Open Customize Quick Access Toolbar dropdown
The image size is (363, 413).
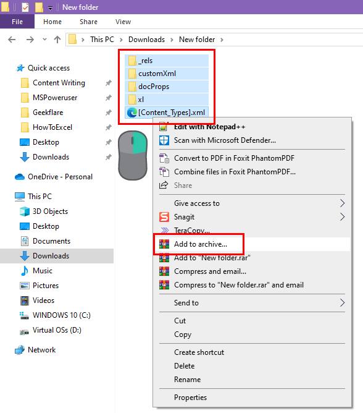(50, 8)
